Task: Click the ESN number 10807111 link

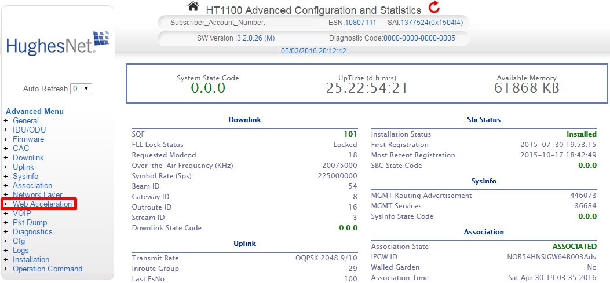Action: coord(360,23)
